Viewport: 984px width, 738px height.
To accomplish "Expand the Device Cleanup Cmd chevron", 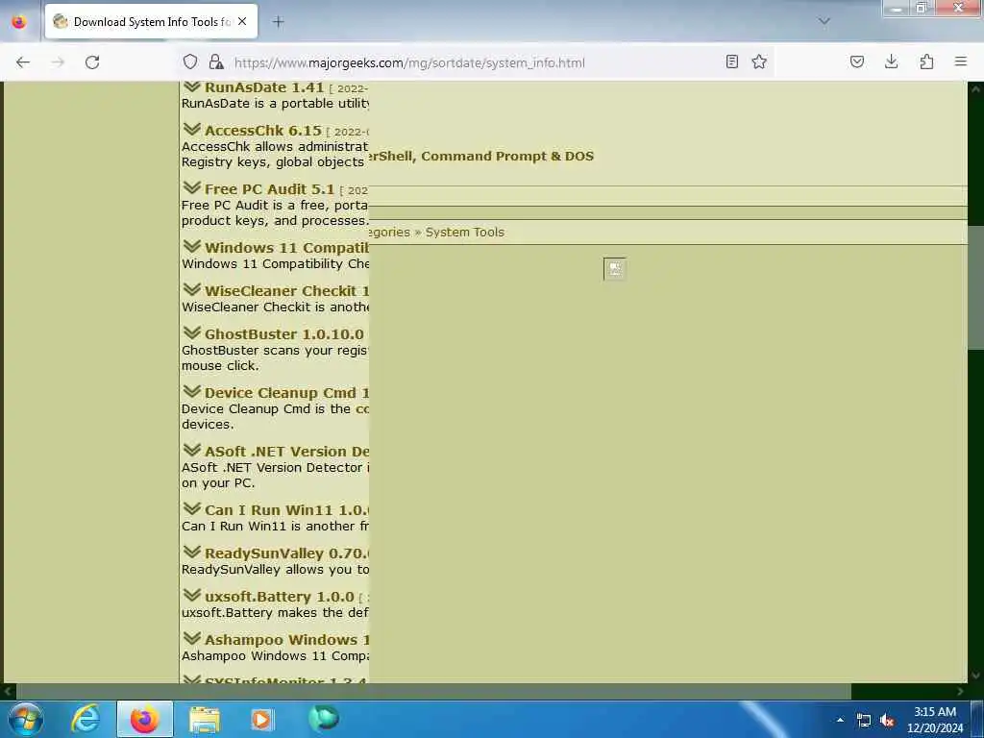I will pos(192,392).
